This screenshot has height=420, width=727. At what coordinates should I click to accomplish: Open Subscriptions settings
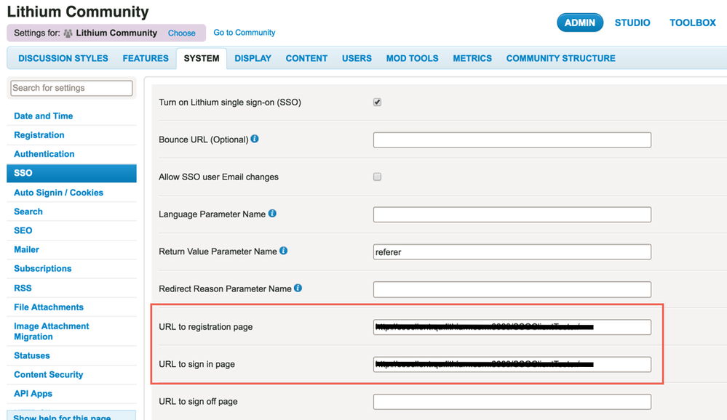click(43, 269)
